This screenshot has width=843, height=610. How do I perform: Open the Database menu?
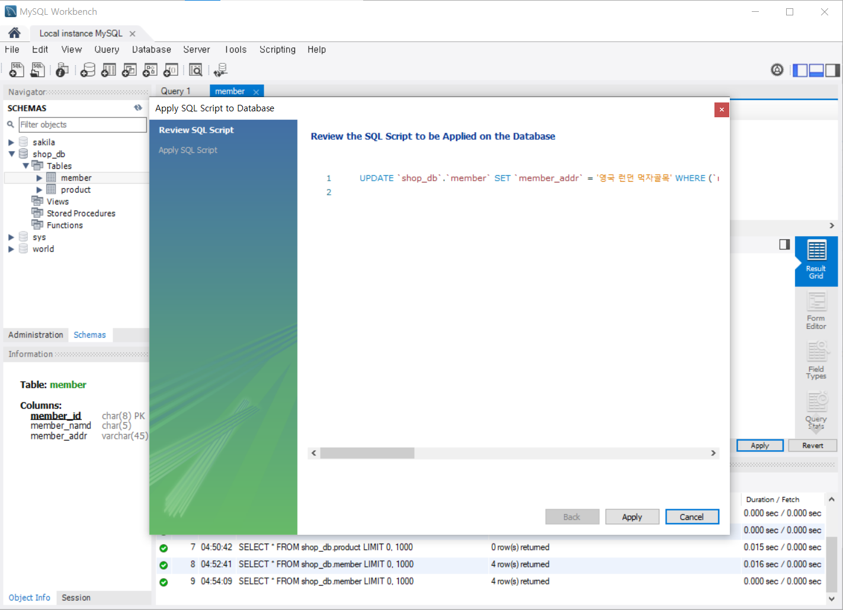152,50
